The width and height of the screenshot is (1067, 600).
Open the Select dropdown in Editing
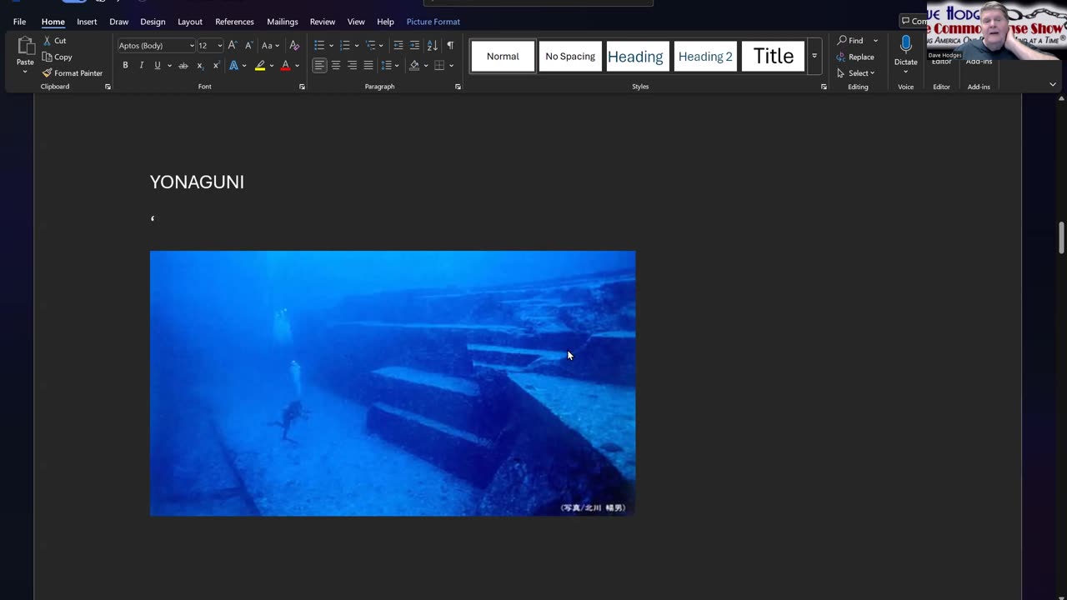(860, 73)
